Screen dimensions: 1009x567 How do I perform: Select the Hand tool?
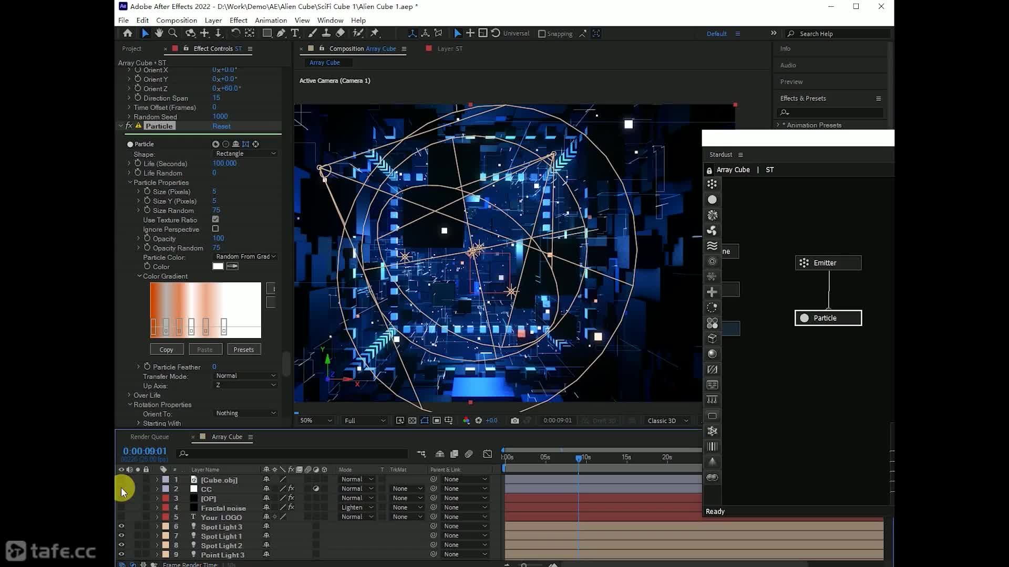(159, 33)
